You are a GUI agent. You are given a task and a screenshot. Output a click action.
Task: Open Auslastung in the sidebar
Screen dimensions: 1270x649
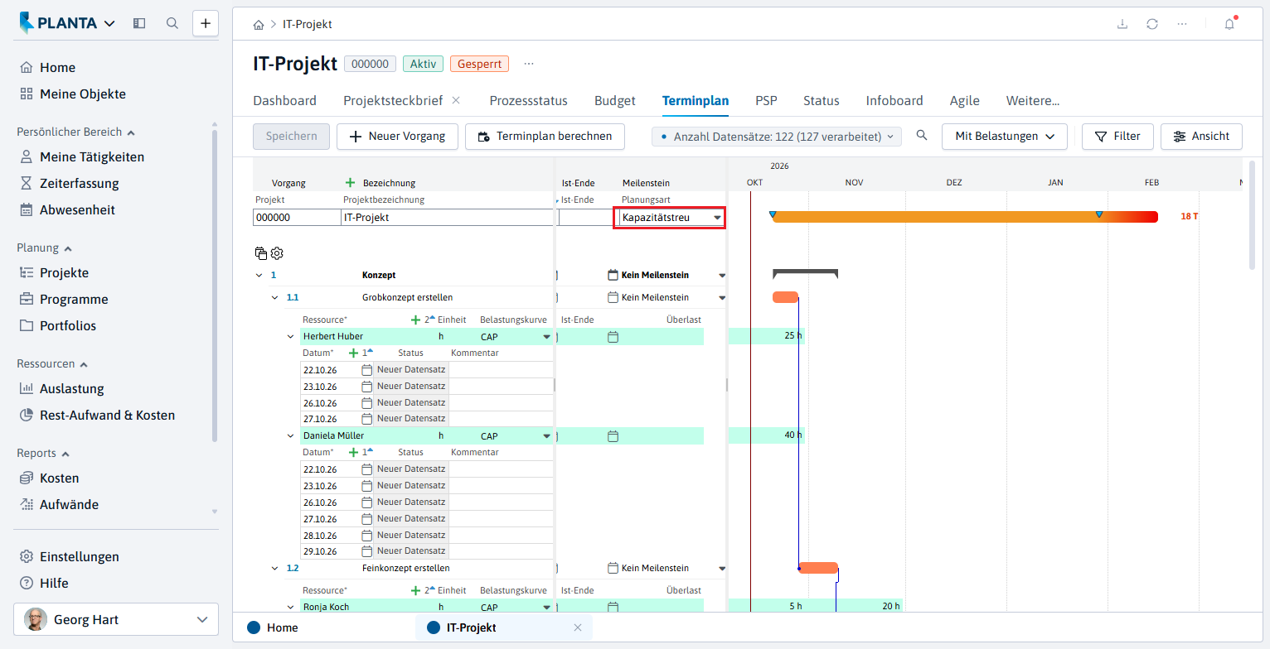tap(72, 389)
